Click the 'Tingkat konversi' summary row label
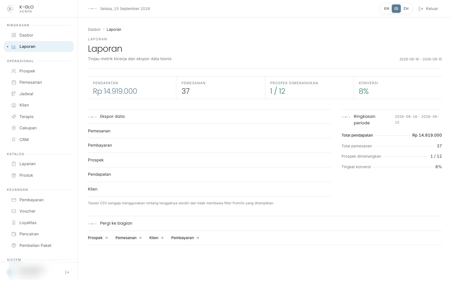The width and height of the screenshot is (452, 282). (356, 167)
